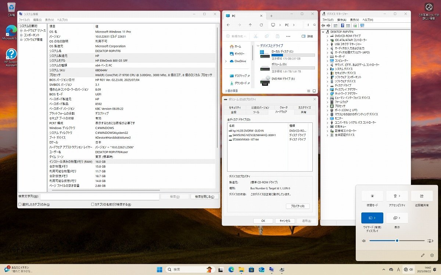Click the 検索文字列 search input field
The width and height of the screenshot is (441, 275).
click(100, 197)
